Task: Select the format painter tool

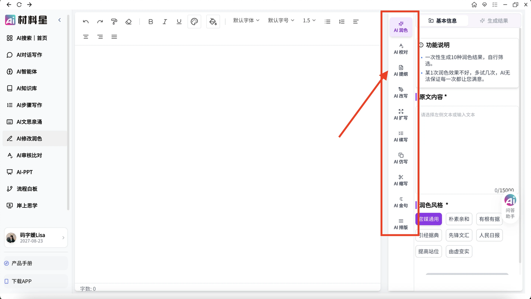Action: pyautogui.click(x=114, y=22)
